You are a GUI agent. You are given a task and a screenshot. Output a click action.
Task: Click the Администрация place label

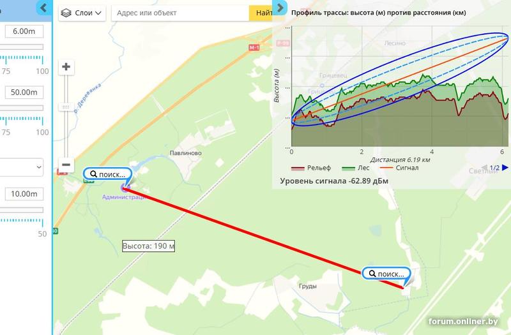click(x=124, y=197)
